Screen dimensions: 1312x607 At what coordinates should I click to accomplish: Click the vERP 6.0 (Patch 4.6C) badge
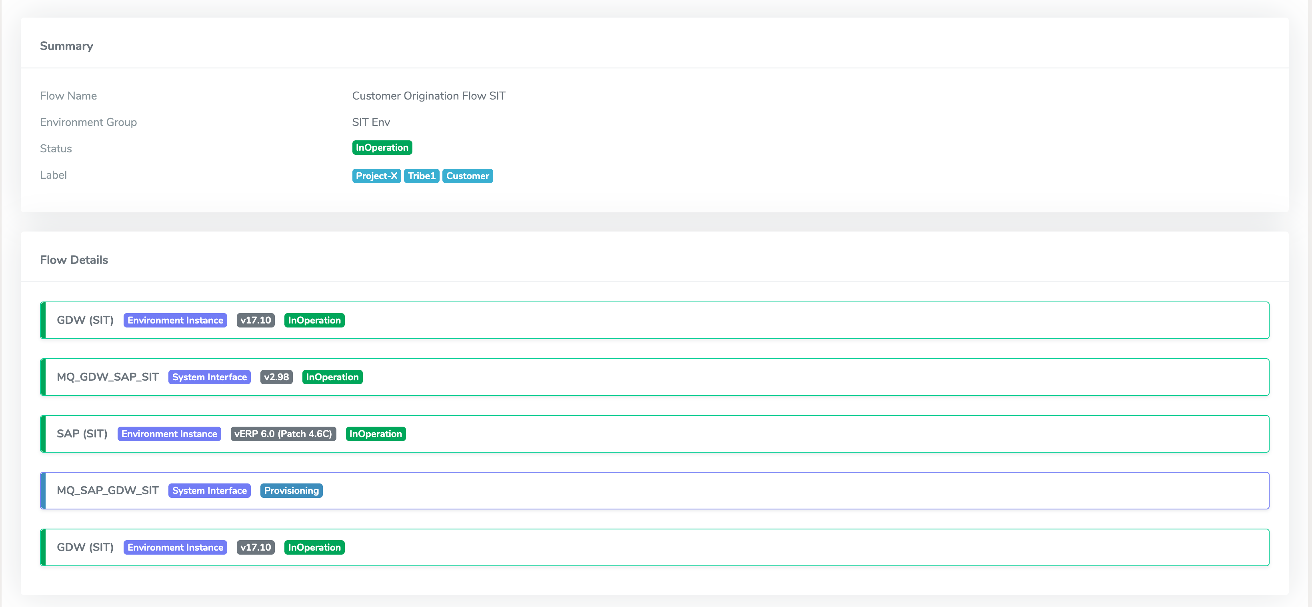tap(283, 433)
